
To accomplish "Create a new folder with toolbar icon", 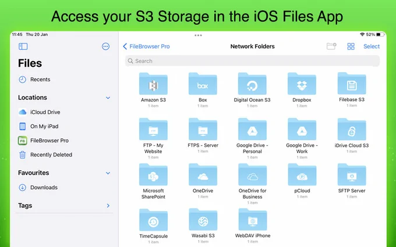I will click(331, 46).
